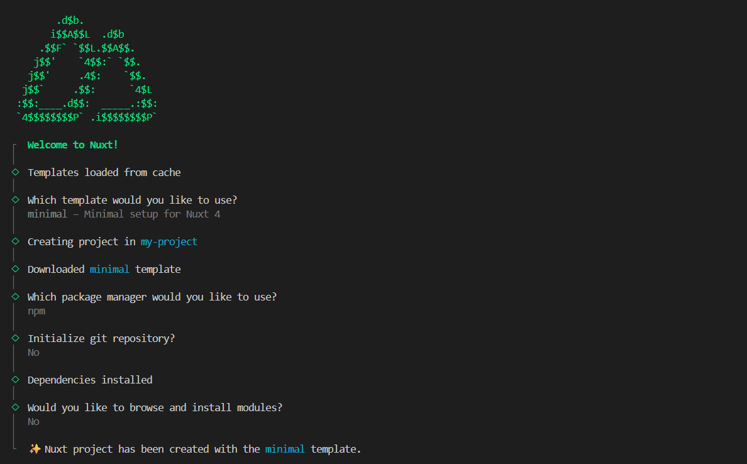Click the Minimal setup for Nuxt 4 answer

pyautogui.click(x=124, y=214)
